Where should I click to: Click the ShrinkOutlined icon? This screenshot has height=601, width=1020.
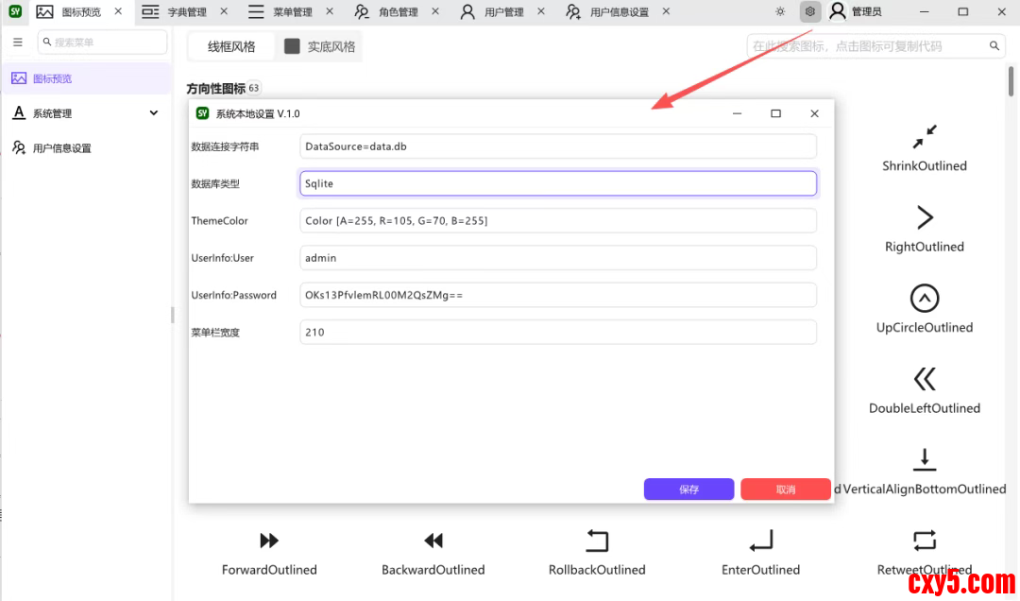click(x=924, y=138)
